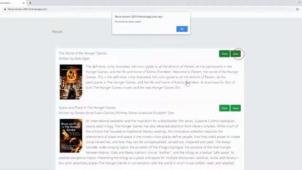Click the site lock icon in address bar
Image resolution: width=302 pixels, height=170 pixels.
click(x=5, y=9)
